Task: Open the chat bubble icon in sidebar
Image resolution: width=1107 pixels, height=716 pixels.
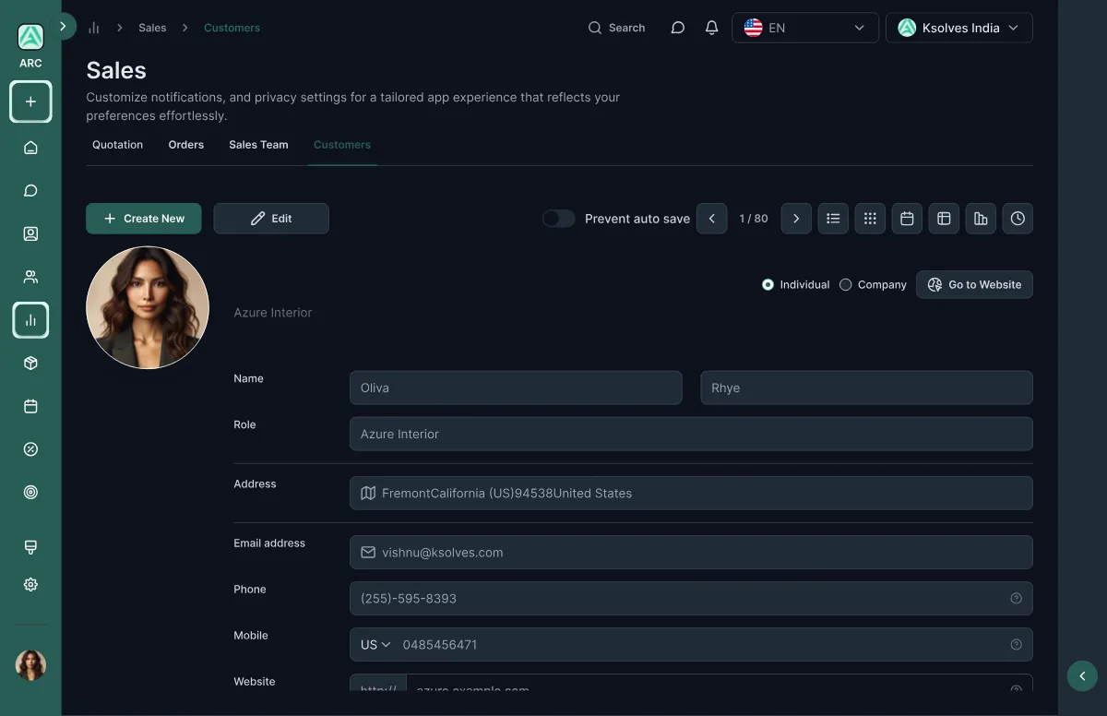Action: click(30, 191)
